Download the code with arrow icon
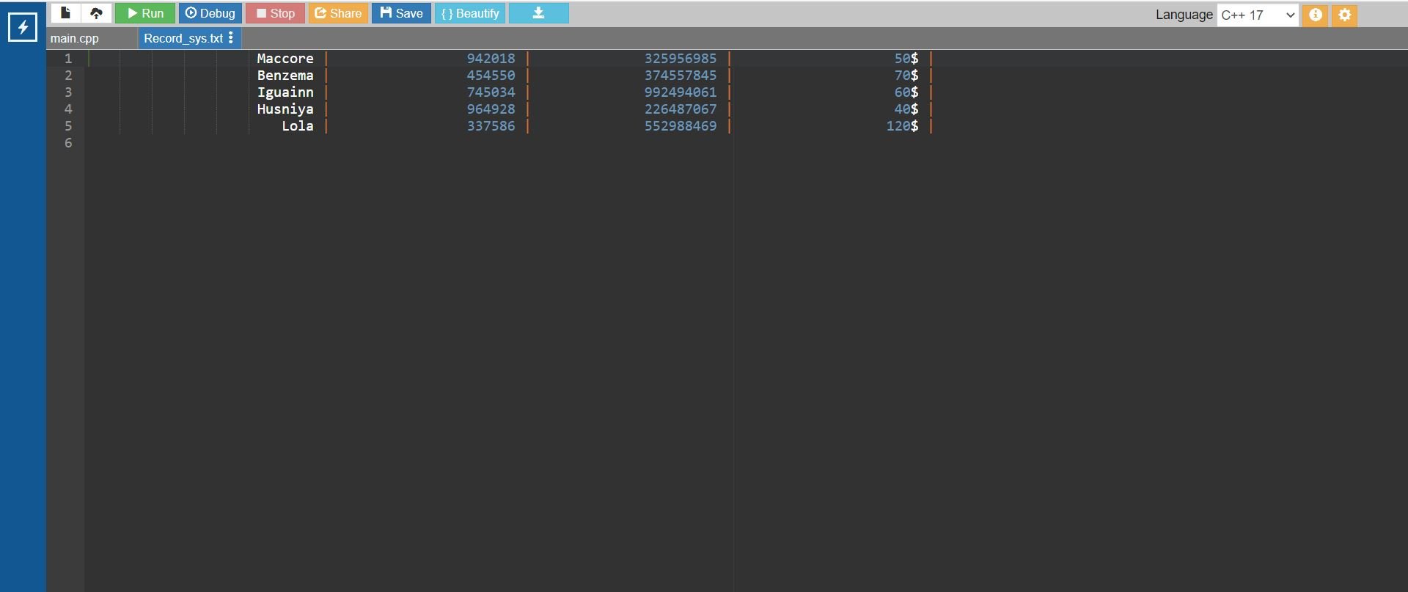The width and height of the screenshot is (1408, 592). coord(538,13)
